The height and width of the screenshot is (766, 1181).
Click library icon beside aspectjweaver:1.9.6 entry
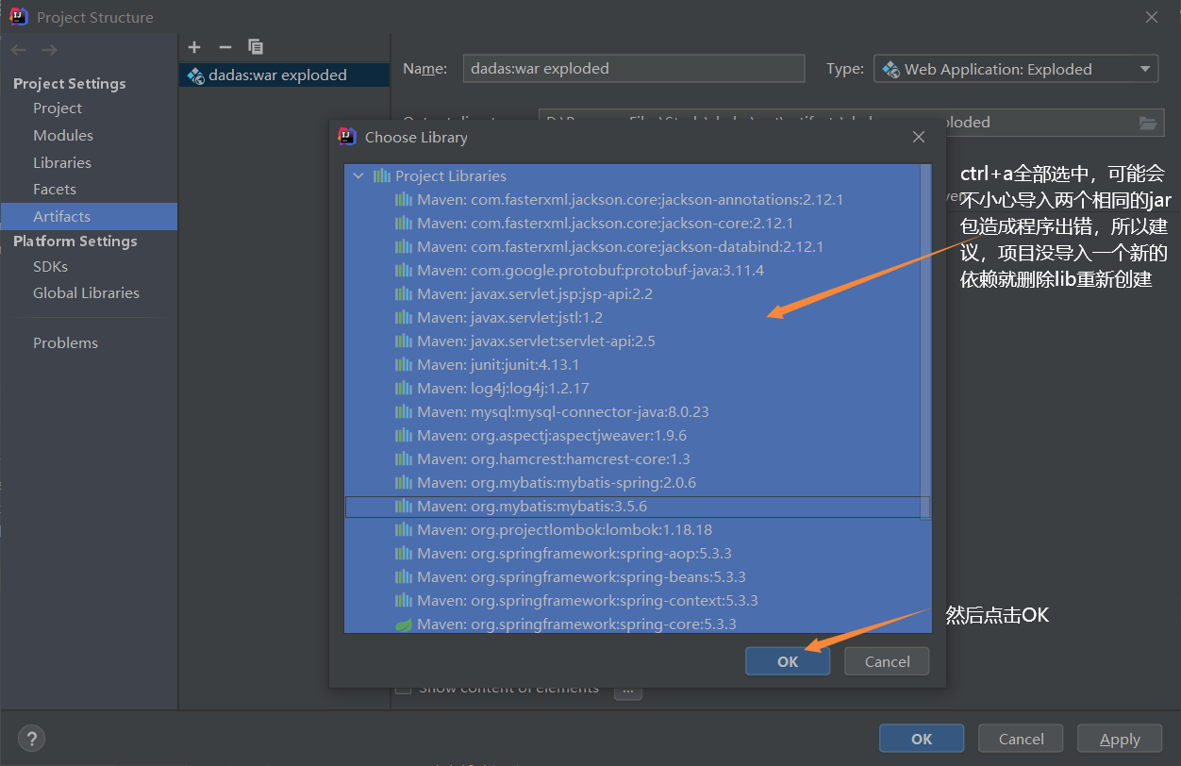click(x=403, y=436)
